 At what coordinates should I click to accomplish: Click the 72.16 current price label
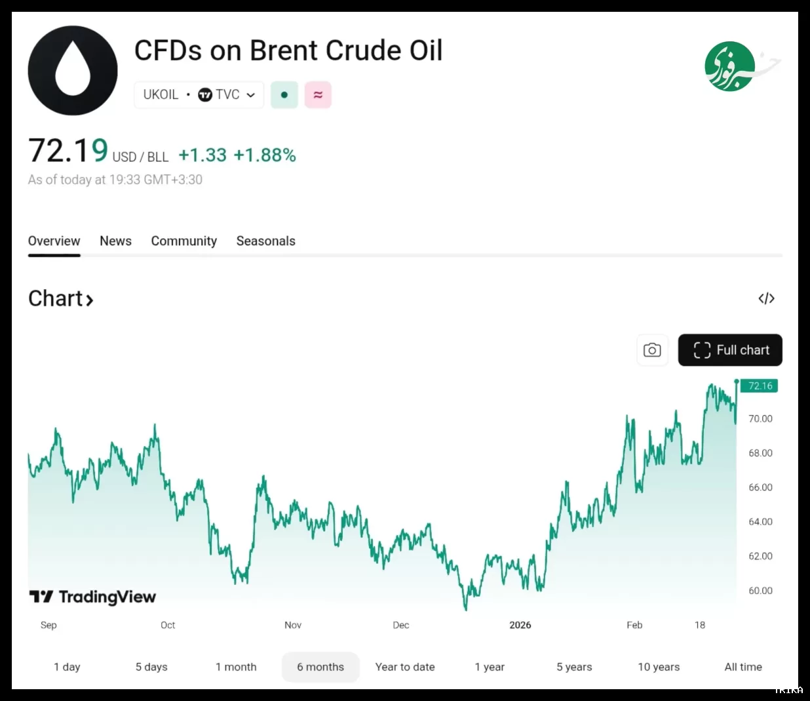(x=760, y=386)
